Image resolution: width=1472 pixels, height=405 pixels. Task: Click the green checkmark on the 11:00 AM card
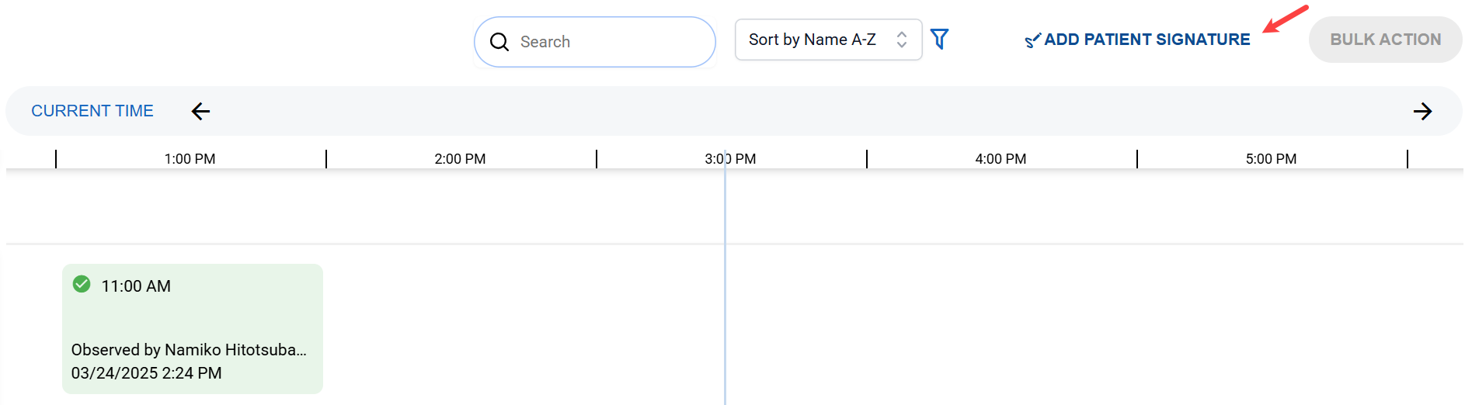[82, 284]
